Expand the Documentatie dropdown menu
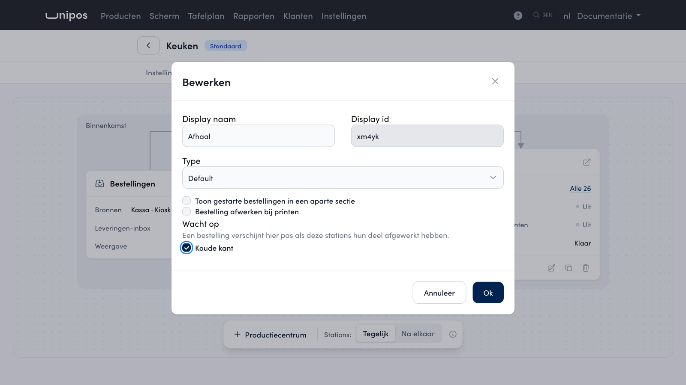 click(x=609, y=16)
